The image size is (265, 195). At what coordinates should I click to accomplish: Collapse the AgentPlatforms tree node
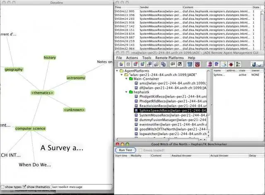117,71
